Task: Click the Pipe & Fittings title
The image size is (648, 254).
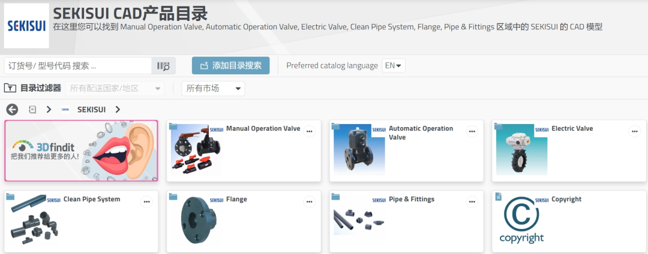Action: coord(412,199)
